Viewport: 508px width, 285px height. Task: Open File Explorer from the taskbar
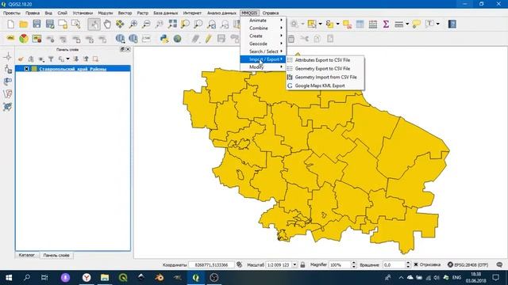click(x=104, y=278)
